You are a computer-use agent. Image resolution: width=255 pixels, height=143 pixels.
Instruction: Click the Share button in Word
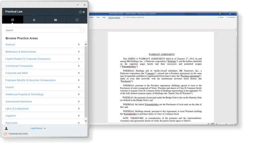(221, 17)
